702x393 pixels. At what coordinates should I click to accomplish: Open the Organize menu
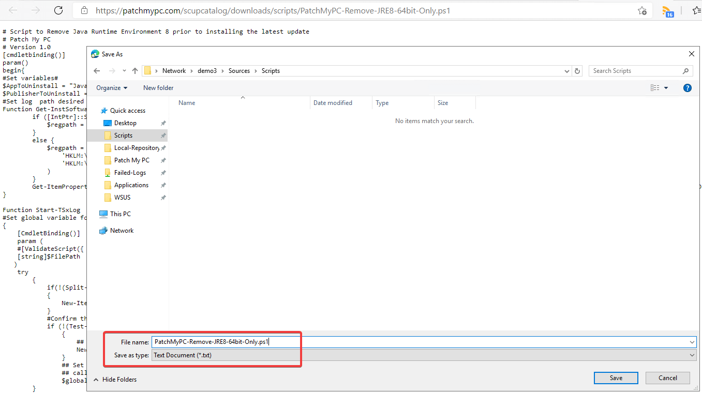coord(112,88)
